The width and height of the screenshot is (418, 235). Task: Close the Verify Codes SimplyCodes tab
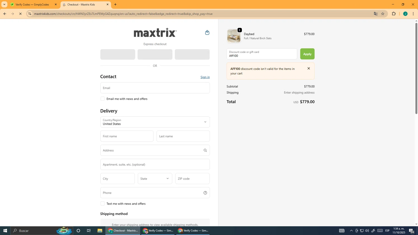55,4
